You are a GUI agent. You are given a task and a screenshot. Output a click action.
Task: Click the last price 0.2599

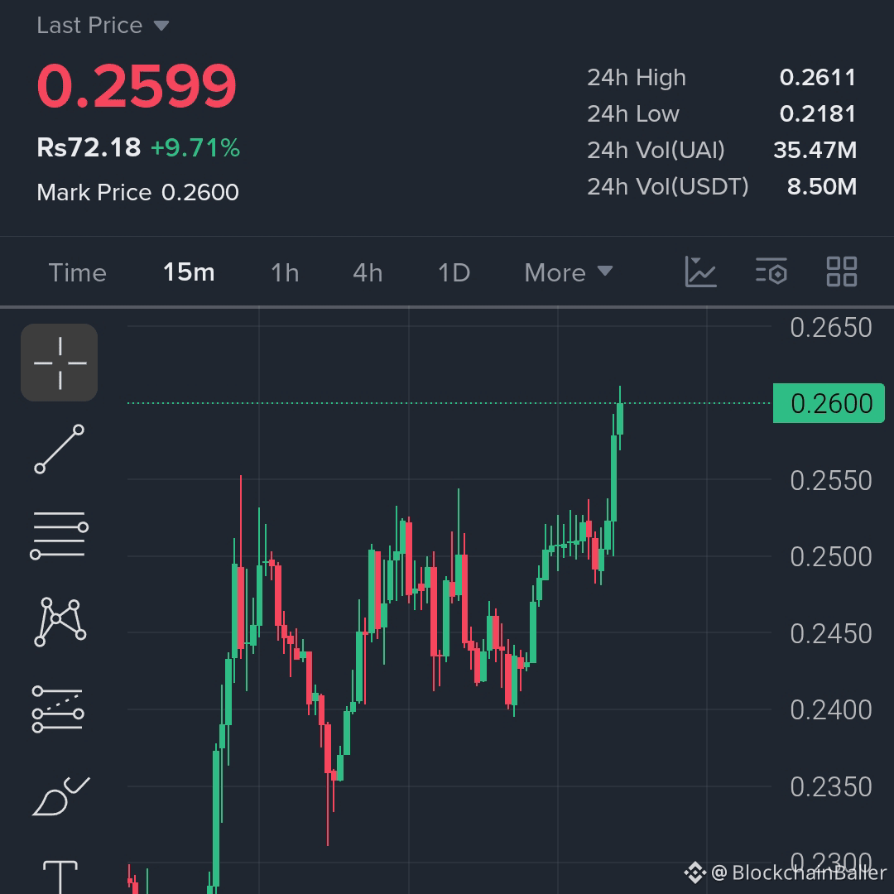coord(137,86)
